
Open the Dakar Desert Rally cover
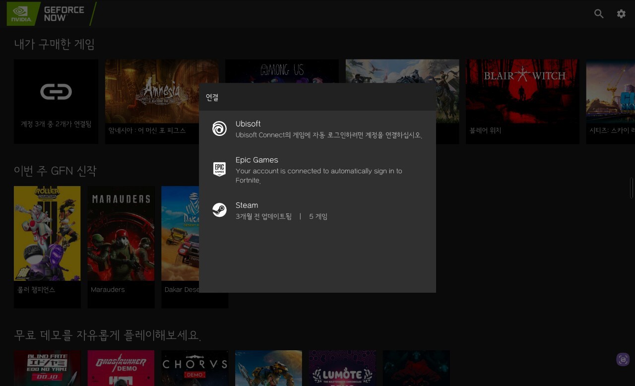[180, 233]
